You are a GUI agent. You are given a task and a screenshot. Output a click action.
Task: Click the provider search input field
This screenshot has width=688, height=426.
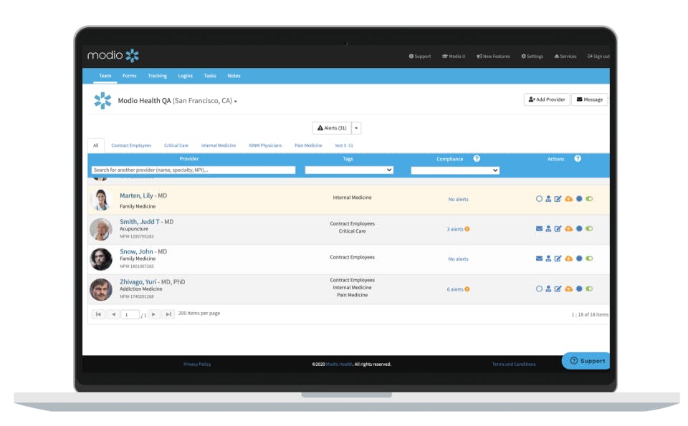coord(193,170)
